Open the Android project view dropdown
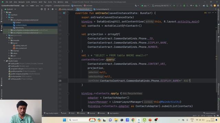This screenshot has height=123, width=220. click(x=10, y=9)
